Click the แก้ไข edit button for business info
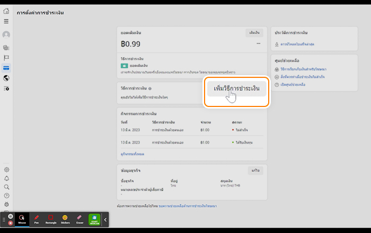The height and width of the screenshot is (233, 371). 255,171
